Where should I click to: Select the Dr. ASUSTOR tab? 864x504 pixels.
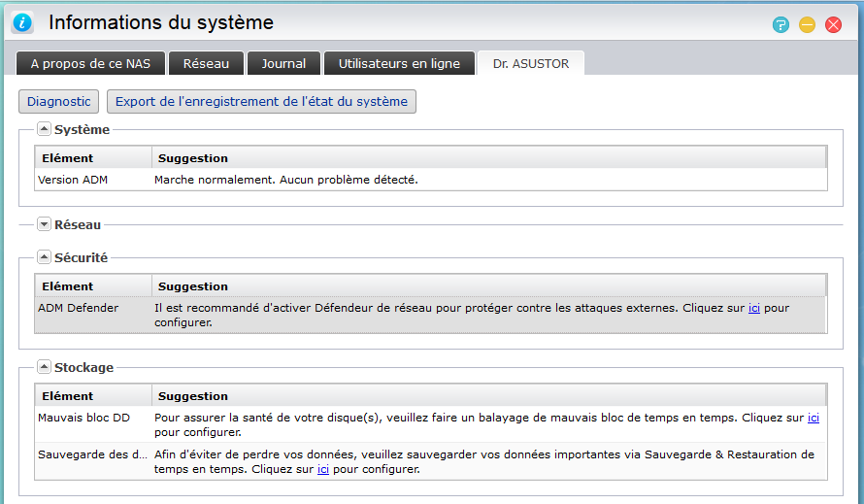(530, 64)
